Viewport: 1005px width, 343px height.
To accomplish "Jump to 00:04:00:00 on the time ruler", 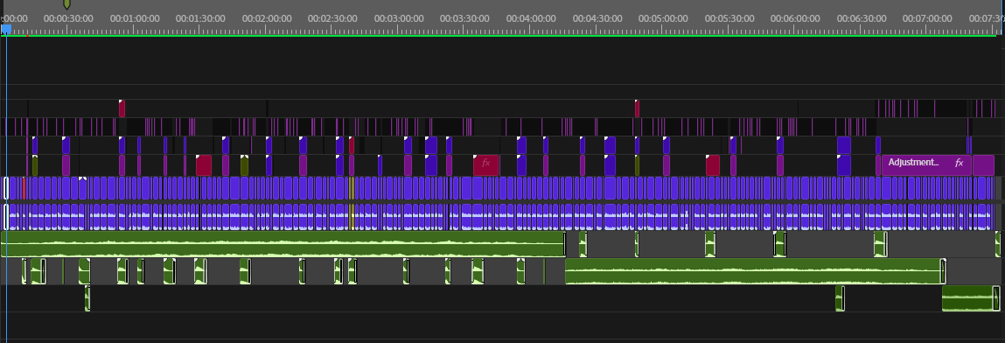I will 531,18.
